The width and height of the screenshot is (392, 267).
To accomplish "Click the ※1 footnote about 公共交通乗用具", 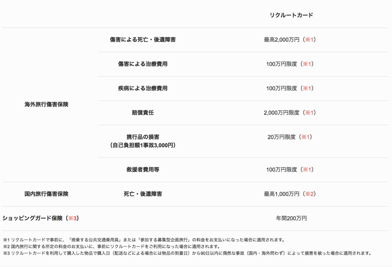I will tap(144, 240).
